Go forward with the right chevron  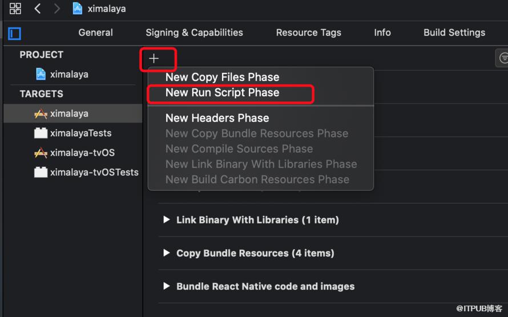tap(57, 9)
